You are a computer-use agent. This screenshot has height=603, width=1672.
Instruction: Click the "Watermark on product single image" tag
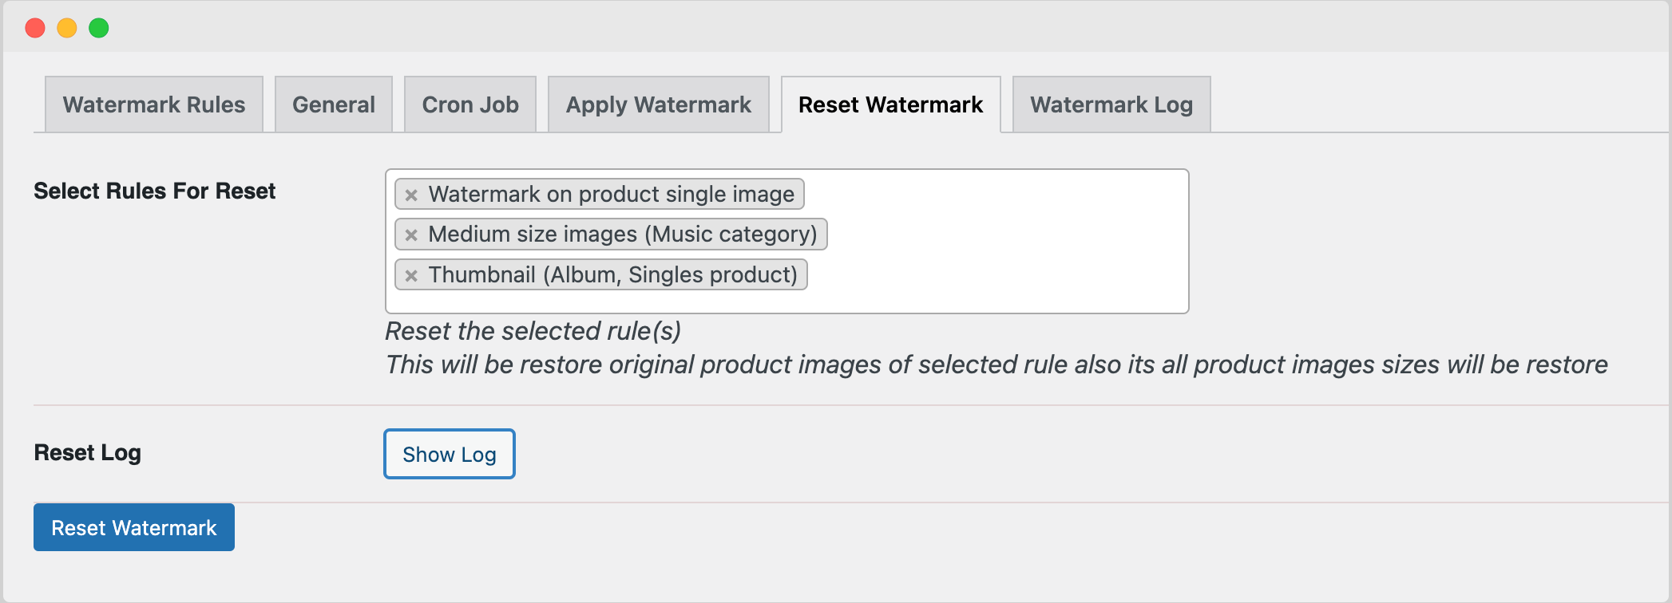[612, 194]
